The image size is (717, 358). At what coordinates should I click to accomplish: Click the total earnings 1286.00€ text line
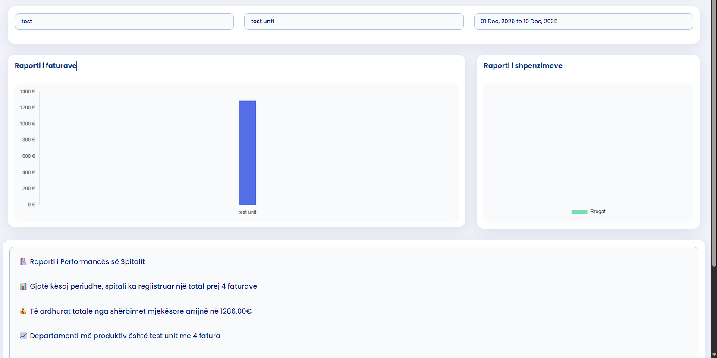pos(141,311)
